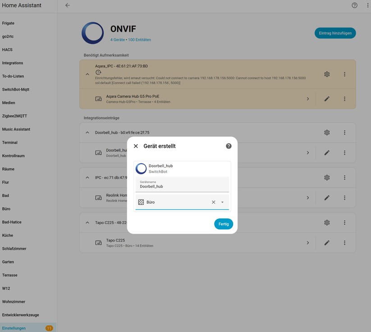This screenshot has width=371, height=332.
Task: Click the three-dot menu of the Tapo C225 device
Action: [x=344, y=242]
